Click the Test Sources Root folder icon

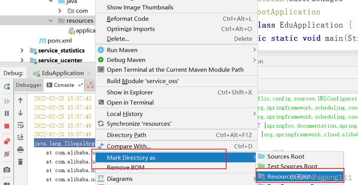261,166
